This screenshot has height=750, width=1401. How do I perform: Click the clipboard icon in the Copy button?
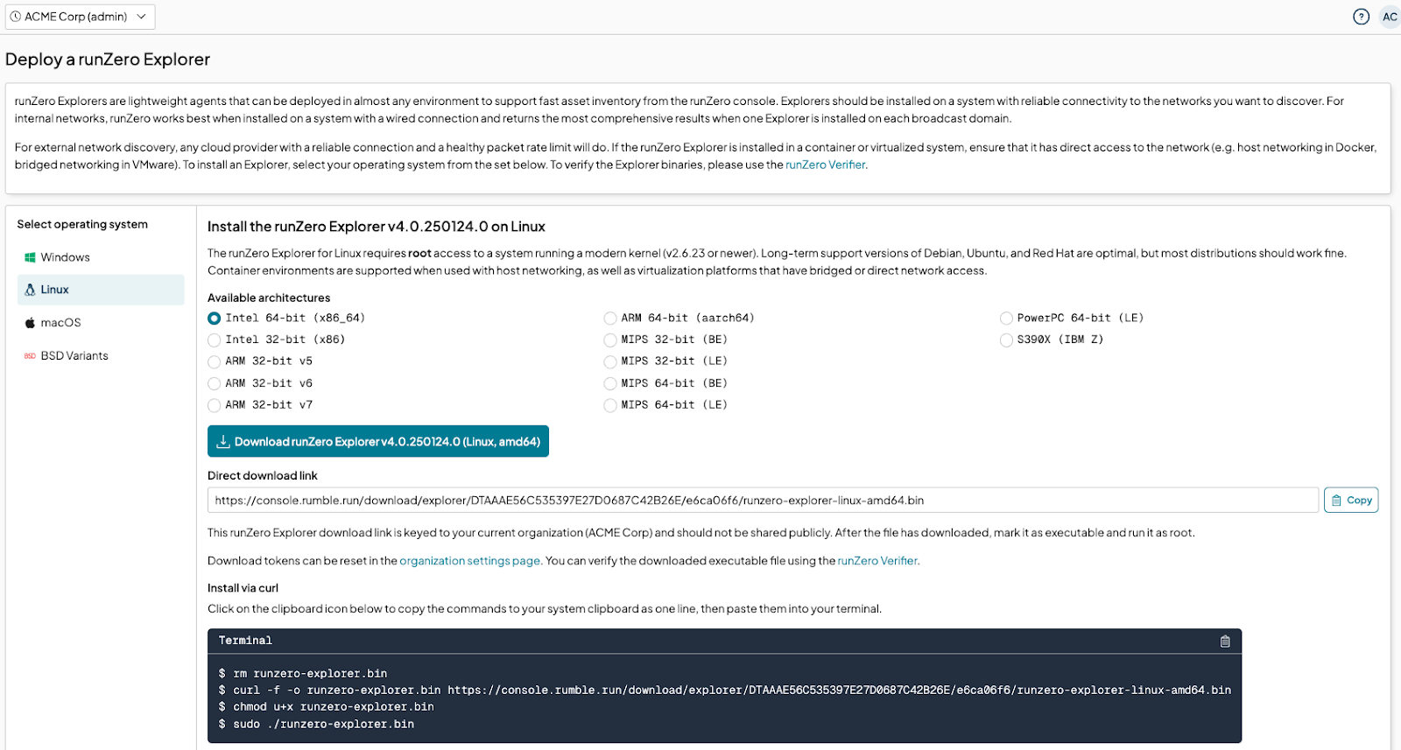tap(1336, 501)
